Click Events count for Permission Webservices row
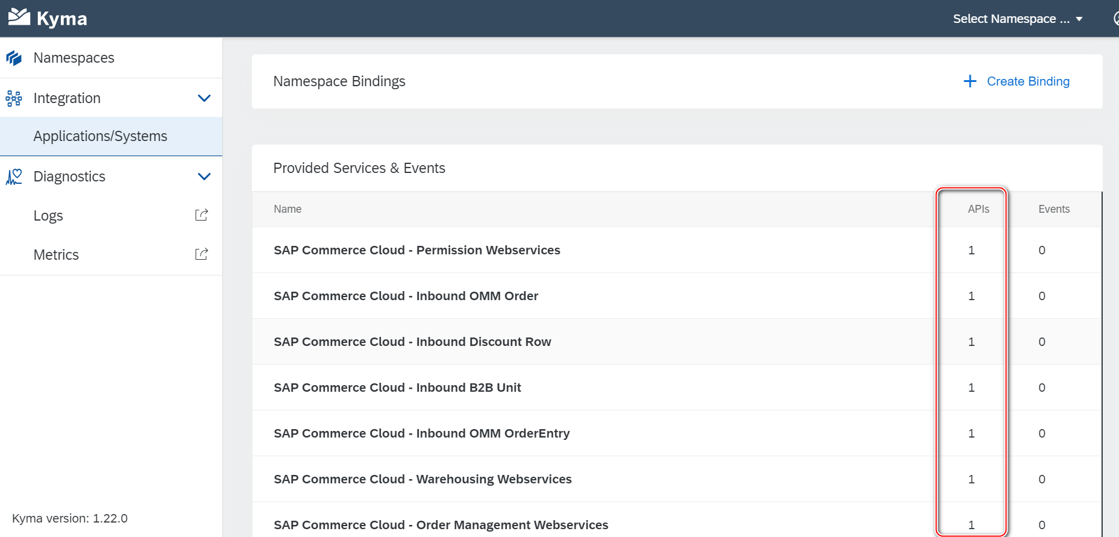This screenshot has width=1119, height=537. [1042, 250]
